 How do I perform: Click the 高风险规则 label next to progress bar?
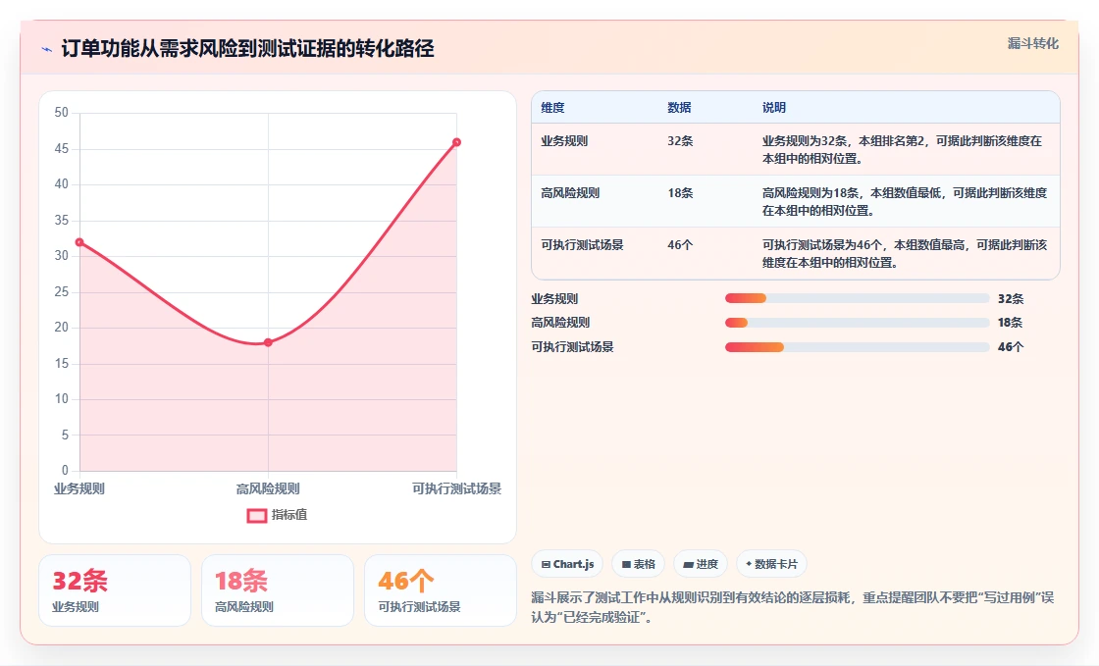click(x=560, y=322)
